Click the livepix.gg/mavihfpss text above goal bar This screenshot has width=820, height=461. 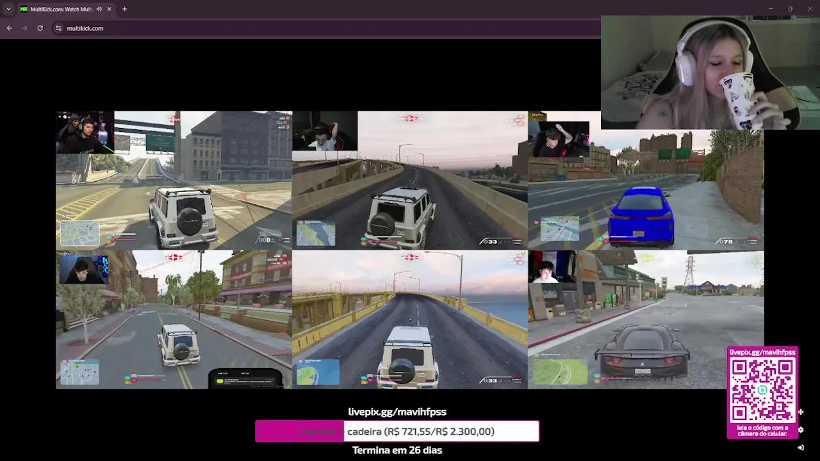point(397,412)
